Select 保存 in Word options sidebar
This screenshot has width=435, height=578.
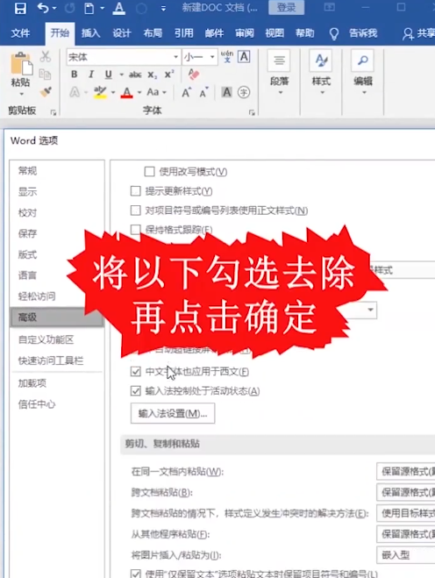28,233
